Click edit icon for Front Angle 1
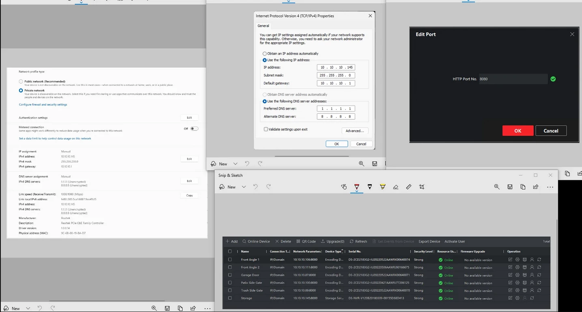Viewport: 582px width, 312px height. click(x=510, y=260)
